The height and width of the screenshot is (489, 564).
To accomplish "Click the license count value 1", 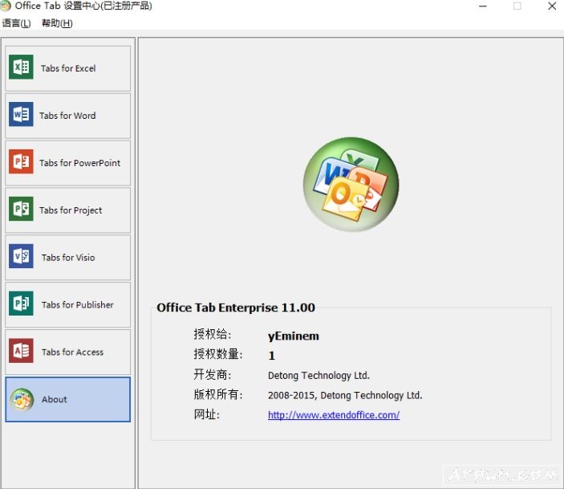I will coord(271,356).
